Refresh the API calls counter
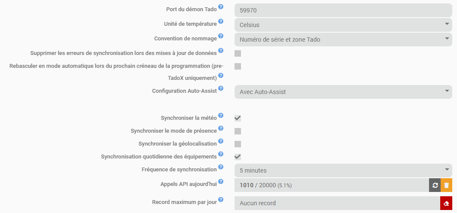This screenshot has width=457, height=213. coord(435,185)
